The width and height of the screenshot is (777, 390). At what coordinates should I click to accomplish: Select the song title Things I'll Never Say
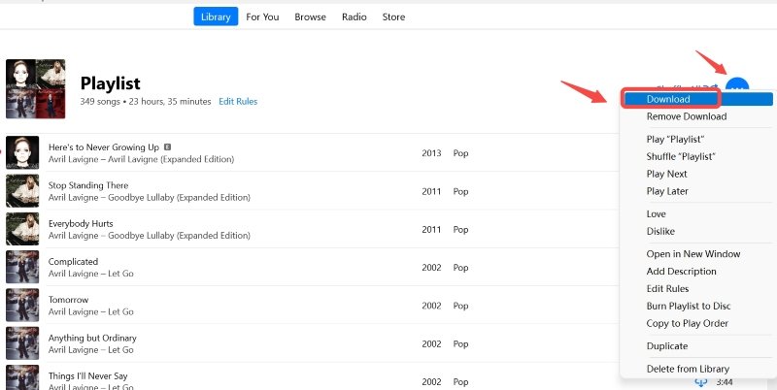click(x=87, y=375)
